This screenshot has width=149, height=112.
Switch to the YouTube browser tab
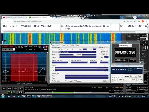point(15,17)
